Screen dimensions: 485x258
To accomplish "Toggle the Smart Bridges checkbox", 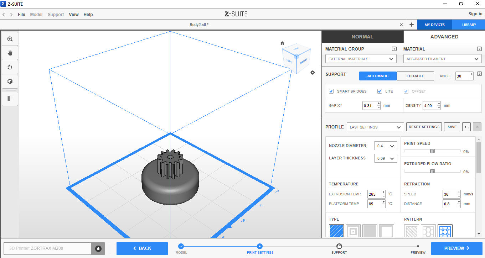I will [x=331, y=91].
